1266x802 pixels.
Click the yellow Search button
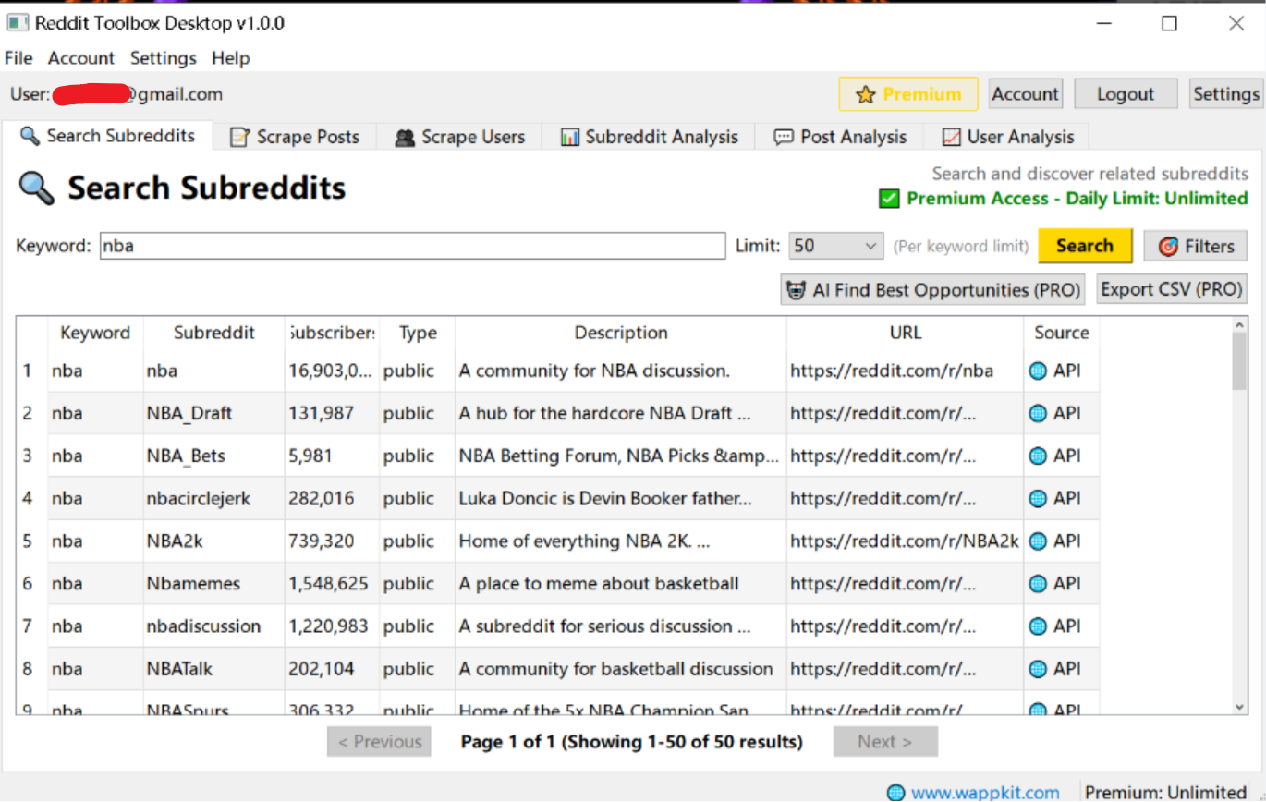[1084, 246]
